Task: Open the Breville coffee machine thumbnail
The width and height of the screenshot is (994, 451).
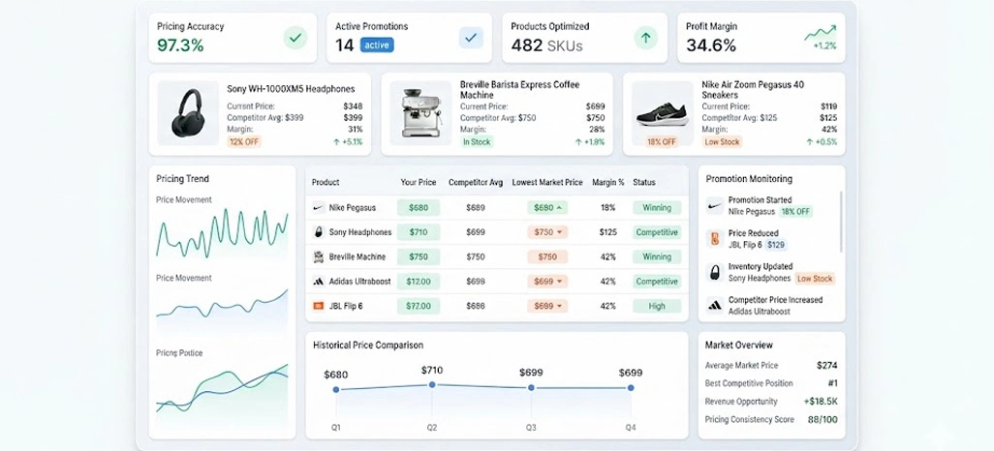Action: (x=420, y=113)
